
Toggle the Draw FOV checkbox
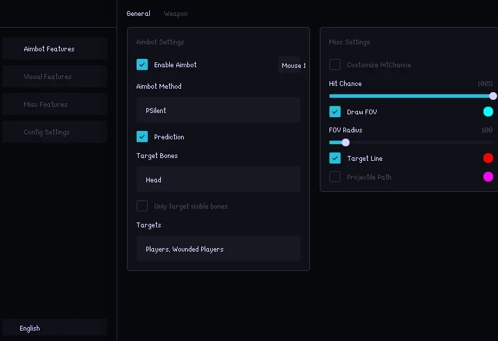[x=335, y=112]
